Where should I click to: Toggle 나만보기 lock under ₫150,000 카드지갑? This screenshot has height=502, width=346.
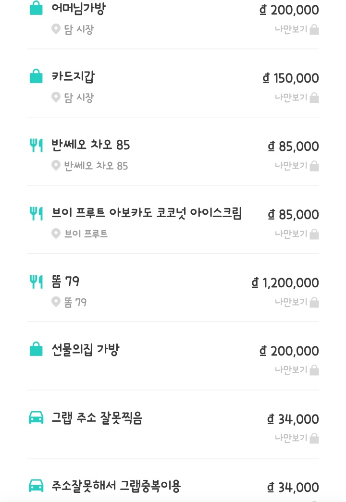297,98
